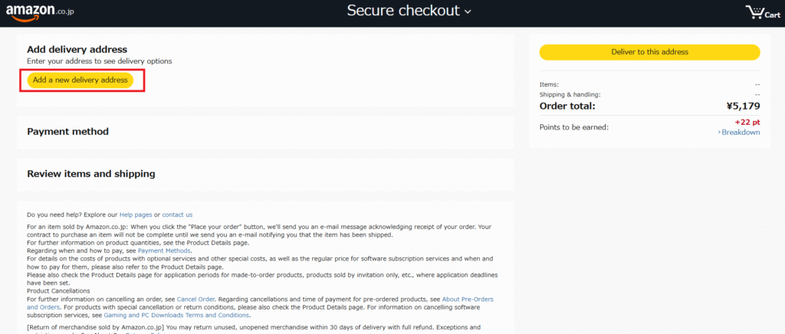
Task: Click the Add delivery address heading
Action: 77,50
